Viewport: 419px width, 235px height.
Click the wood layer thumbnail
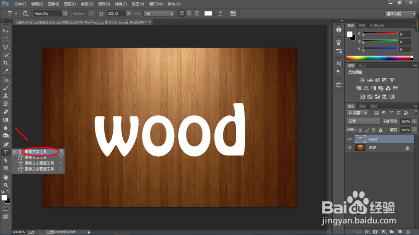360,139
